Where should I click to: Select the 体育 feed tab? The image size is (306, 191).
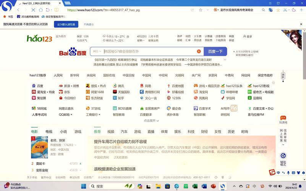[x=164, y=132]
